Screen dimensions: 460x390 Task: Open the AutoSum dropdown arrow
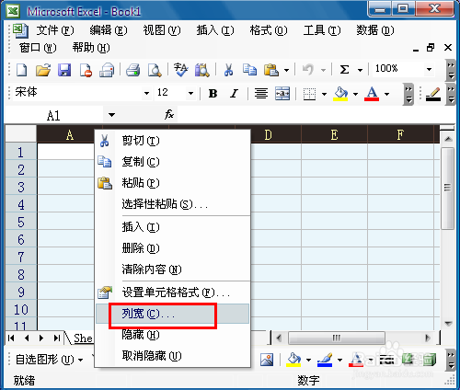[x=360, y=70]
